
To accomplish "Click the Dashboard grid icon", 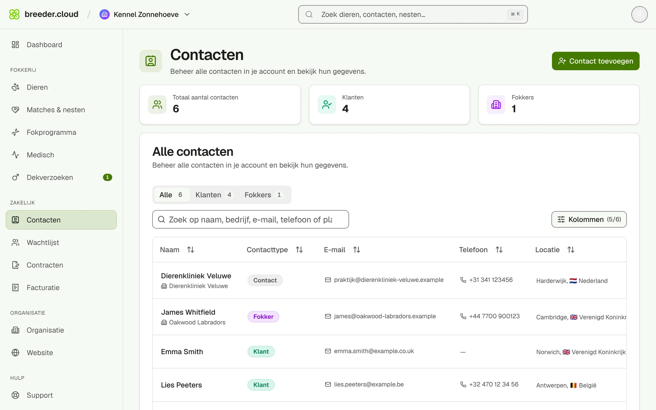I will pos(15,45).
